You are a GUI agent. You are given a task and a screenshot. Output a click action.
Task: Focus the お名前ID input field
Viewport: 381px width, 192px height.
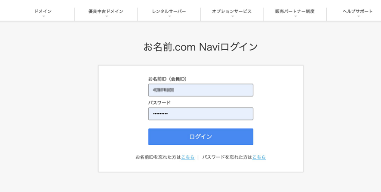point(201,90)
